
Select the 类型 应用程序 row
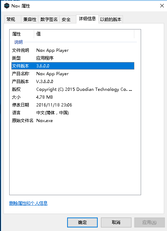(x=73, y=58)
